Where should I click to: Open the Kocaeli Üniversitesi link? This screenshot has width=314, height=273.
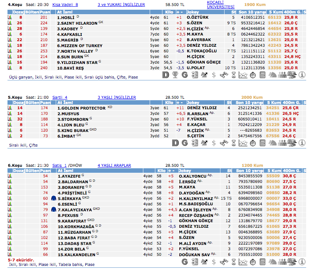click(x=220, y=4)
